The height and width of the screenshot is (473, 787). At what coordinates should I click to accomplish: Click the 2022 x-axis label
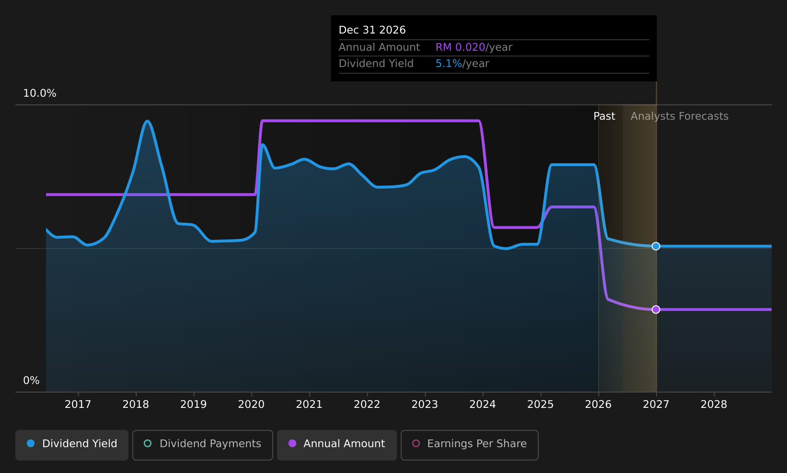[367, 405]
